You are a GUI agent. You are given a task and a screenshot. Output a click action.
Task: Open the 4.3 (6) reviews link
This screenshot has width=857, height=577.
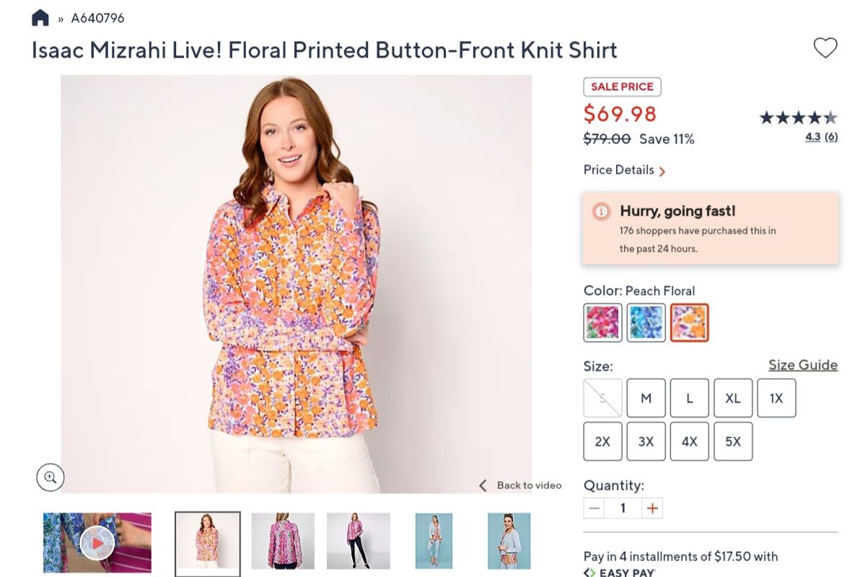[821, 137]
